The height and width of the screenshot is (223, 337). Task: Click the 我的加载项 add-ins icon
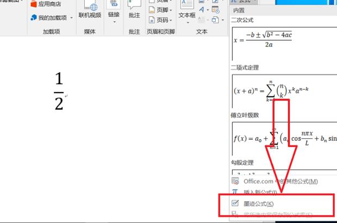click(x=34, y=17)
